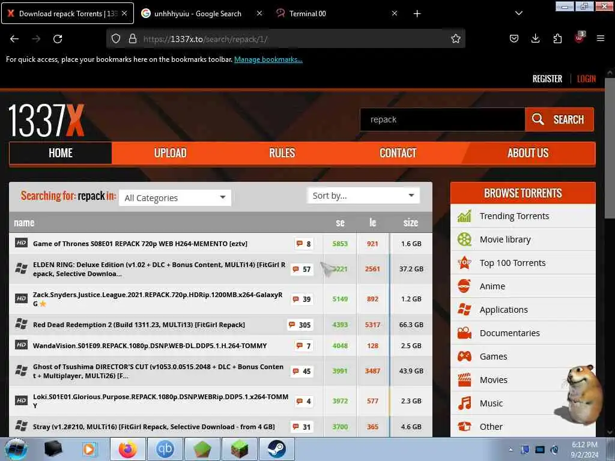
Task: Open the Game of Thrones S08E01 REPACK torrent
Action: point(140,244)
